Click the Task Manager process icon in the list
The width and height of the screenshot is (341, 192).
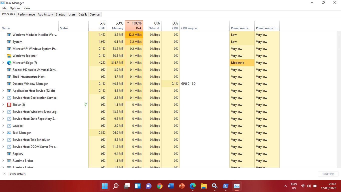(x=9, y=133)
